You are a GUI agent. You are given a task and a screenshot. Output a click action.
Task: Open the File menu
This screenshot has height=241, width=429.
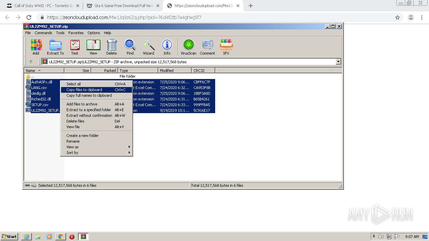[x=28, y=33]
